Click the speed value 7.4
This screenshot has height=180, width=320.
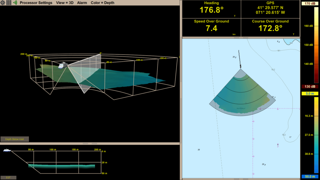pyautogui.click(x=212, y=28)
